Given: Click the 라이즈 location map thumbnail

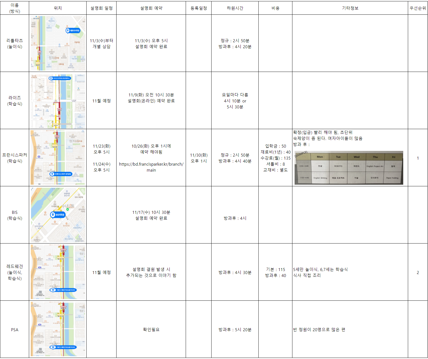Looking at the screenshot, I should (58, 101).
